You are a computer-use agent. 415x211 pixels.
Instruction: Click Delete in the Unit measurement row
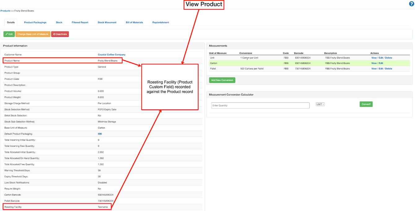[389, 58]
